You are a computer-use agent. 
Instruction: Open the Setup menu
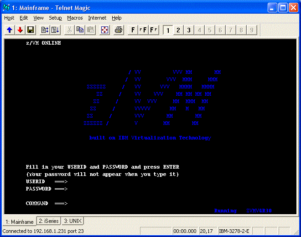(55, 18)
